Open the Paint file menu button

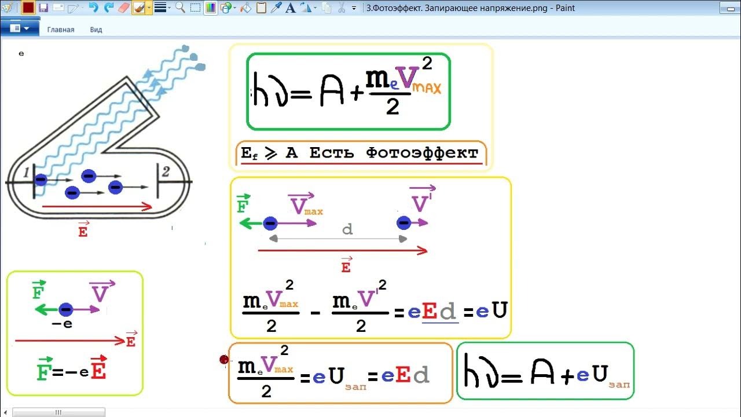[x=20, y=28]
